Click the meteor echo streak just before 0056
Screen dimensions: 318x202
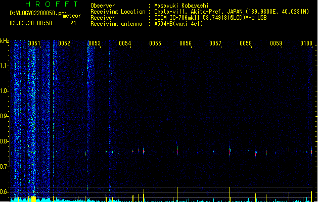point(177,150)
